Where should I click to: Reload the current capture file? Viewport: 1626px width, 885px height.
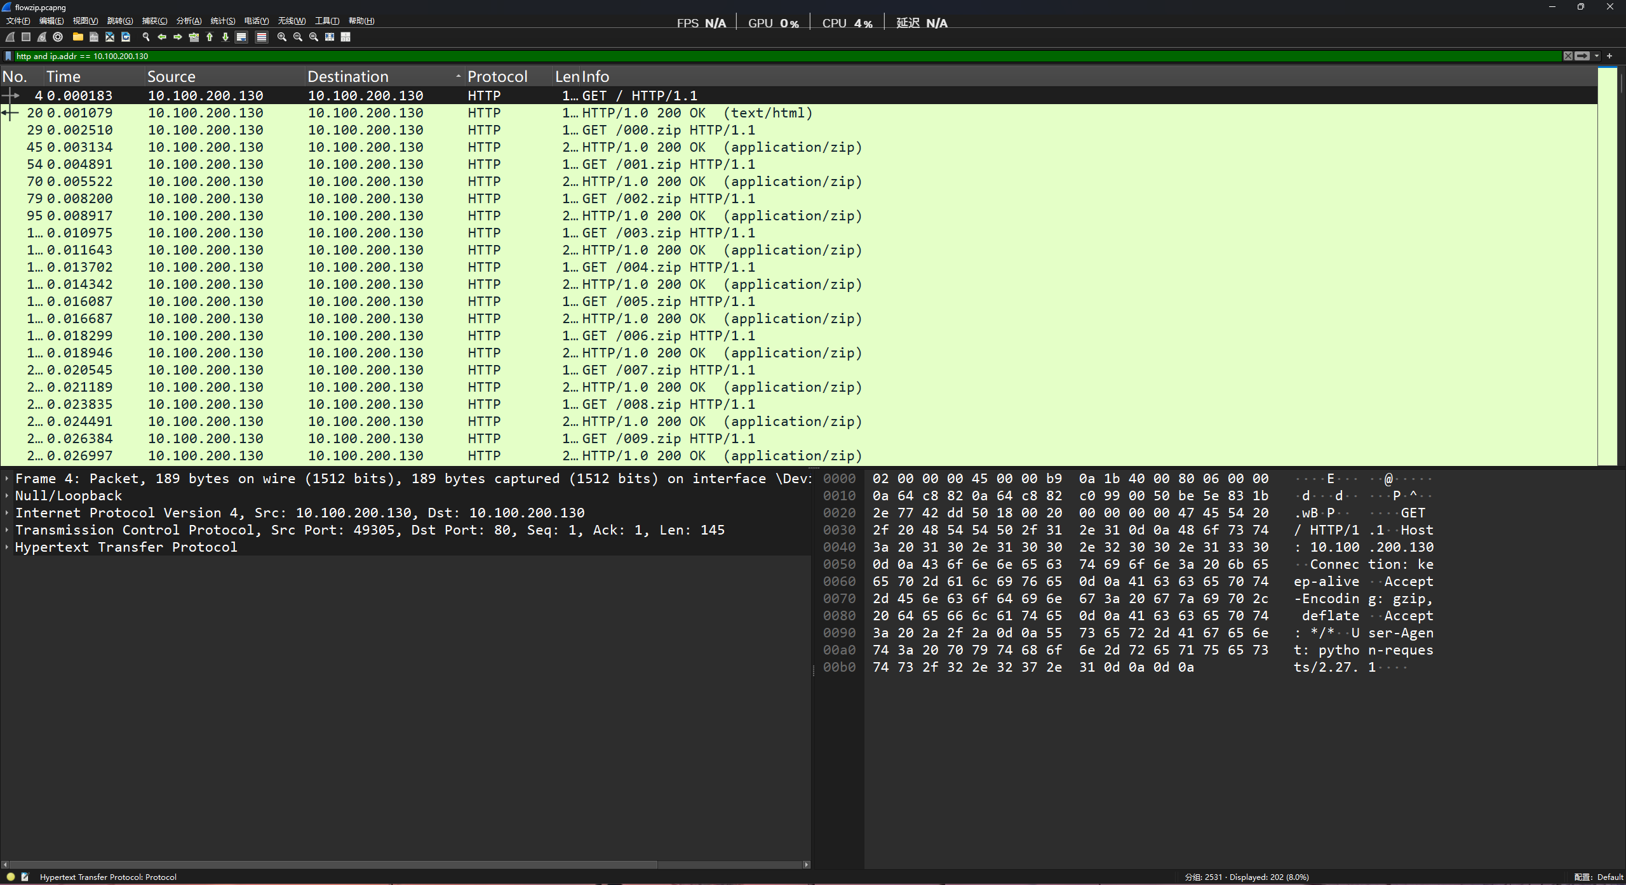[126, 37]
